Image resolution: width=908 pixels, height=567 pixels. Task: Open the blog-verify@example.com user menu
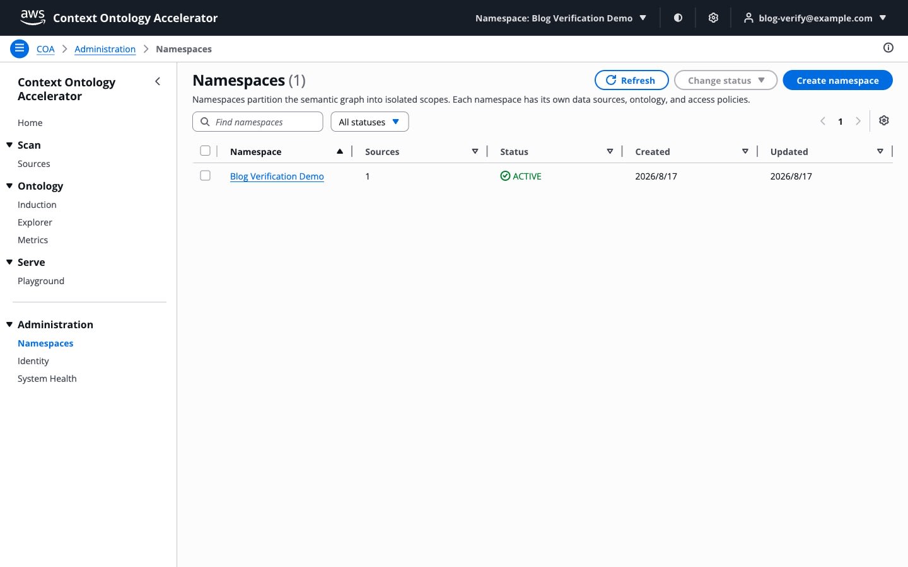tap(815, 18)
